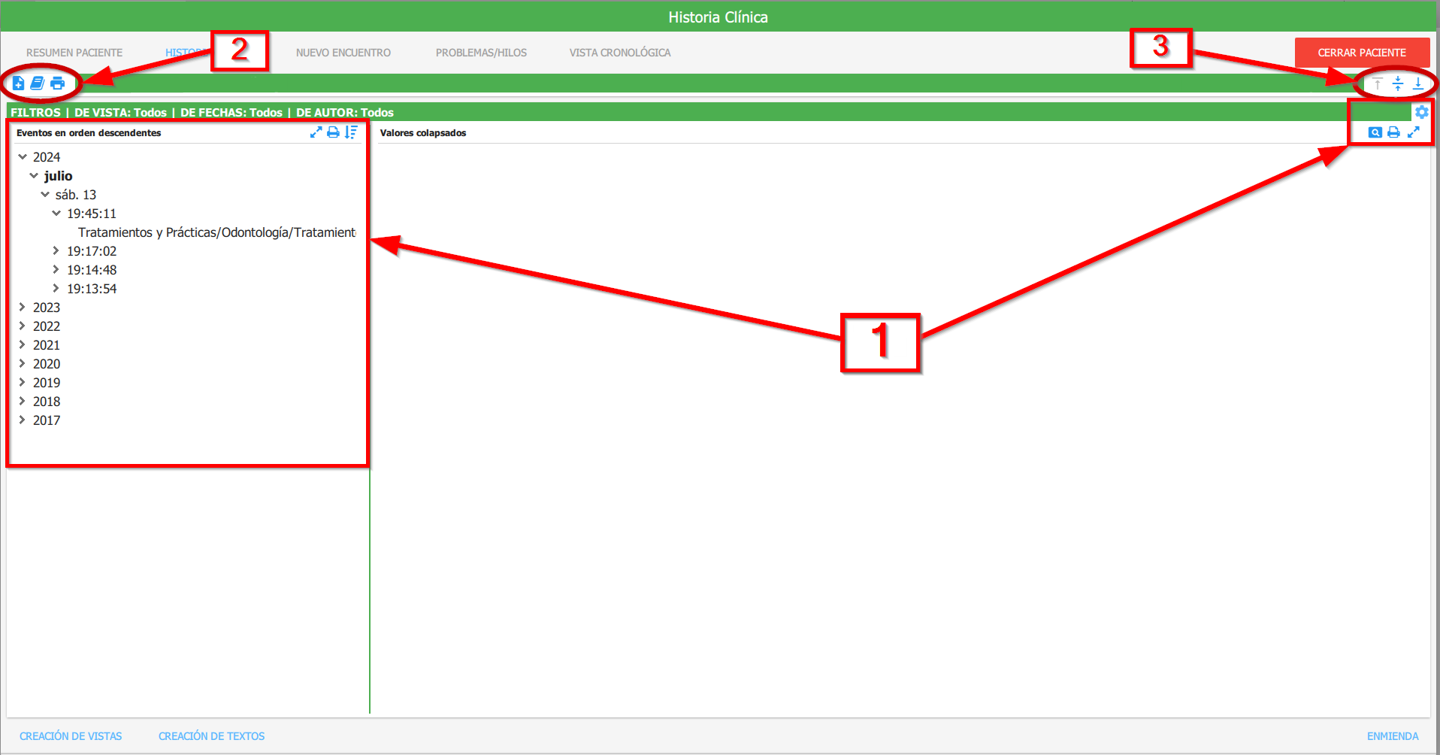Print the events list
The height and width of the screenshot is (755, 1440).
click(333, 132)
